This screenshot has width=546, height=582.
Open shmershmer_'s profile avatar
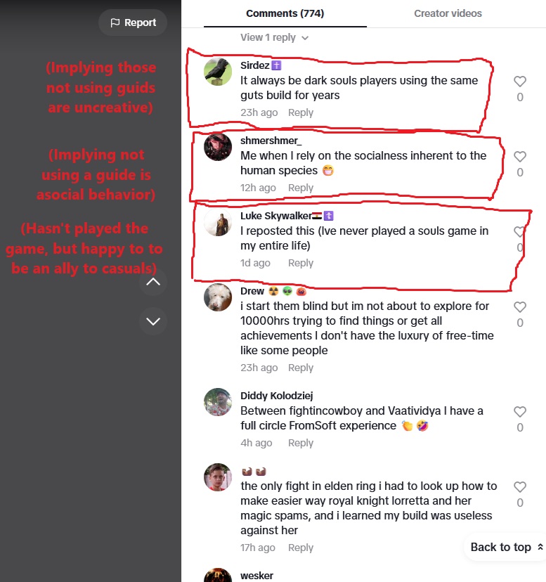(x=218, y=147)
